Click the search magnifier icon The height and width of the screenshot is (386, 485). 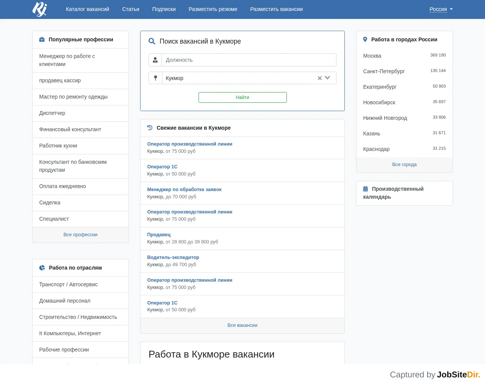point(152,41)
